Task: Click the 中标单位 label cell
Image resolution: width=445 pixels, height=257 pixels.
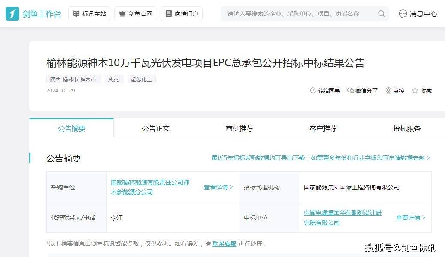Action: [269, 218]
